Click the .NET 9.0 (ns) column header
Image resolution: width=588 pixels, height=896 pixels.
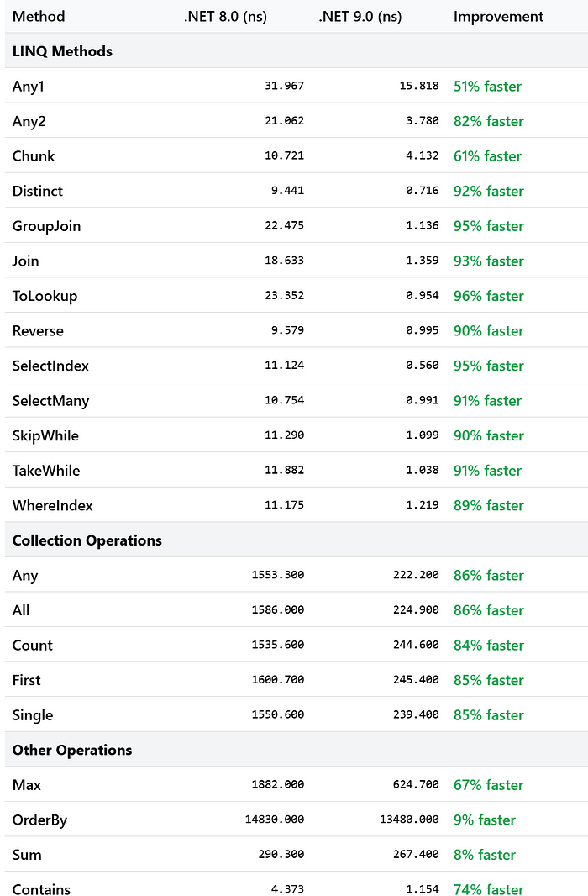tap(360, 17)
